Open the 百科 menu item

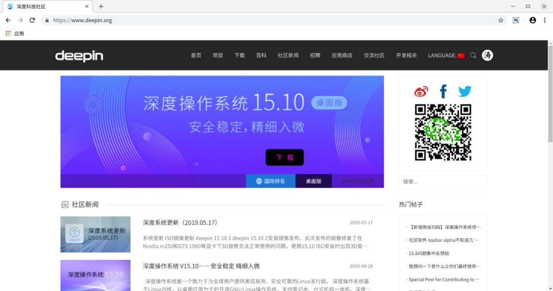click(261, 55)
